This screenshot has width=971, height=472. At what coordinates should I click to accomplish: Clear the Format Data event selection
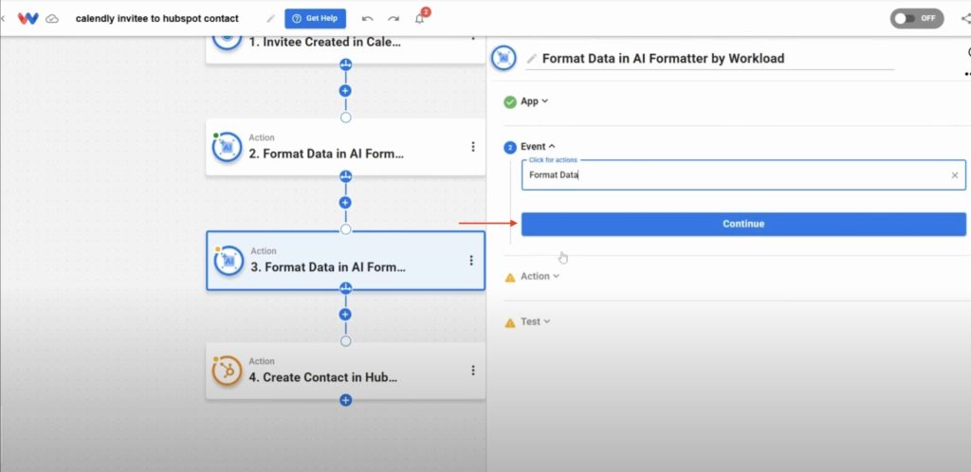point(955,175)
